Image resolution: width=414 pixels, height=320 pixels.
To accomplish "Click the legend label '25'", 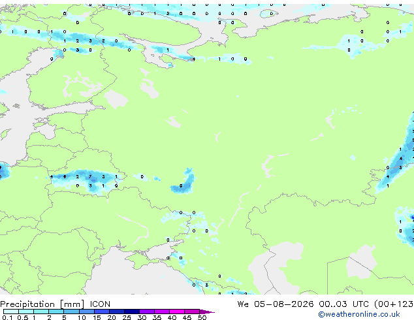I will pyautogui.click(x=127, y=317).
